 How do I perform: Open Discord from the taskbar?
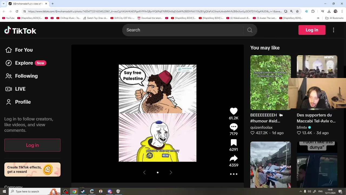[x=109, y=191]
